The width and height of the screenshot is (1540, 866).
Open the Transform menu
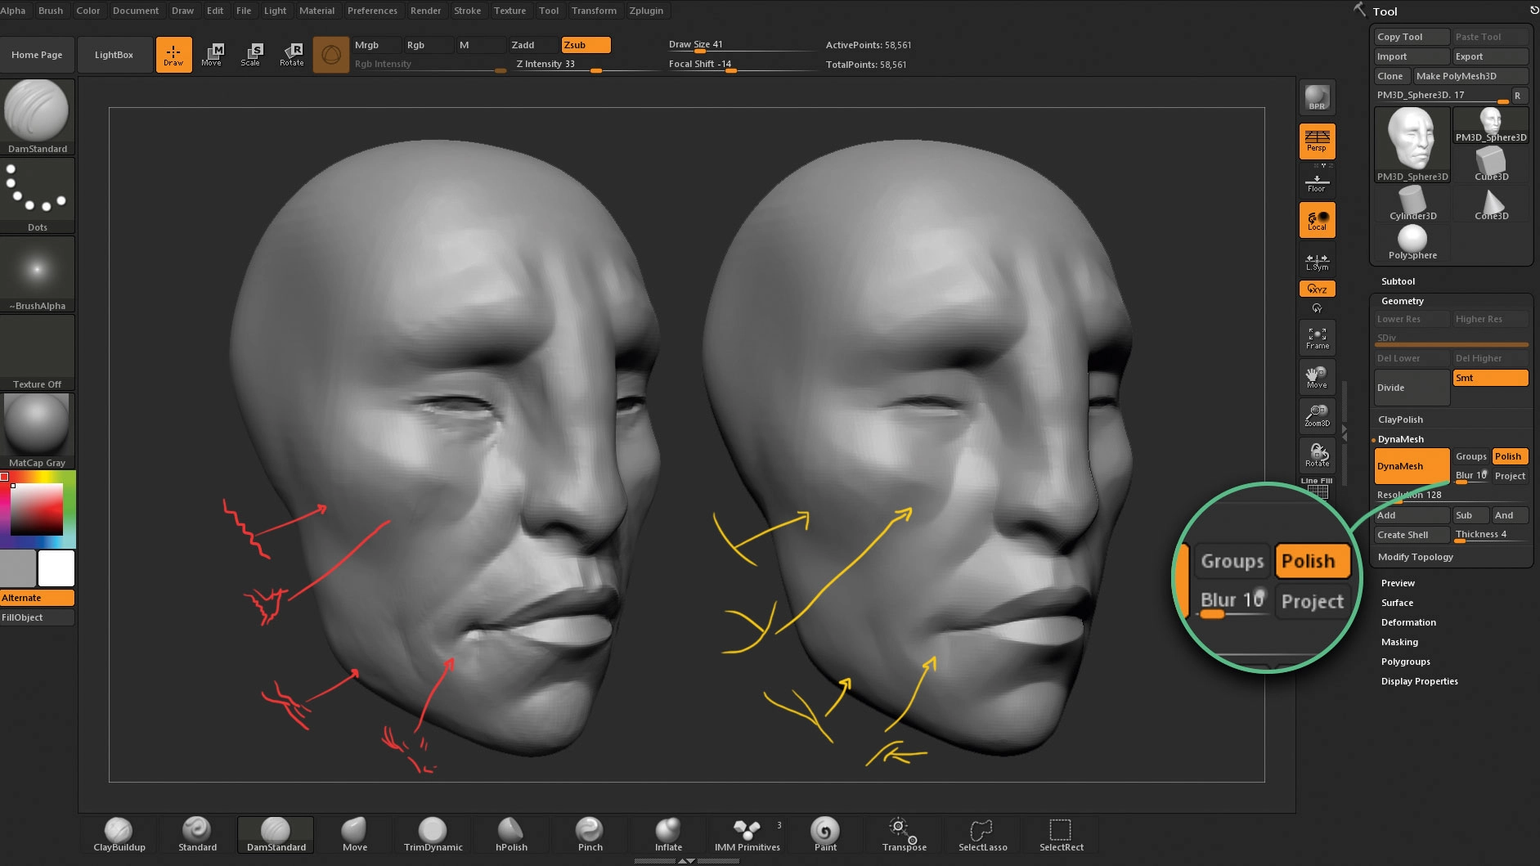(594, 11)
